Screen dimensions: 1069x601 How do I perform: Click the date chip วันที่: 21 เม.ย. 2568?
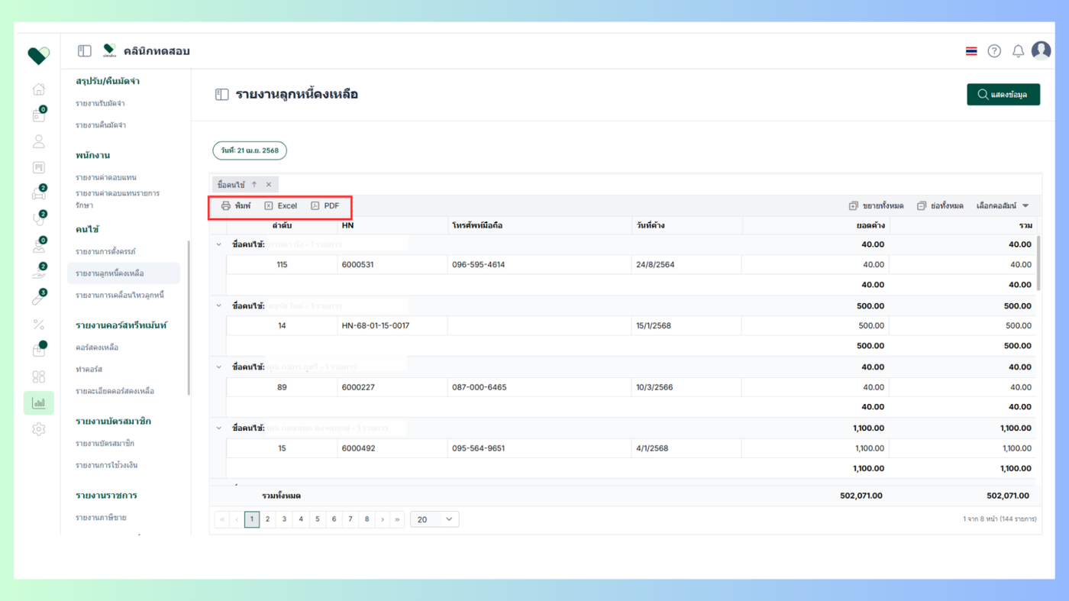(250, 150)
